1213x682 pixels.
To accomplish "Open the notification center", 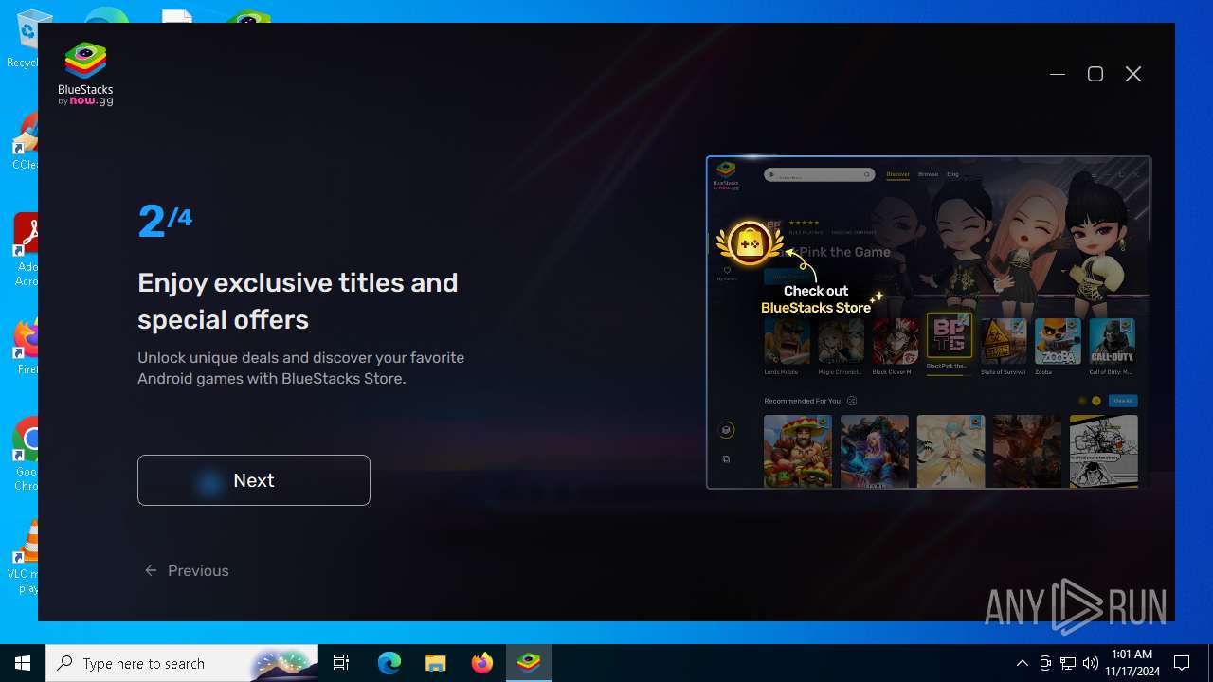I will coord(1182,663).
